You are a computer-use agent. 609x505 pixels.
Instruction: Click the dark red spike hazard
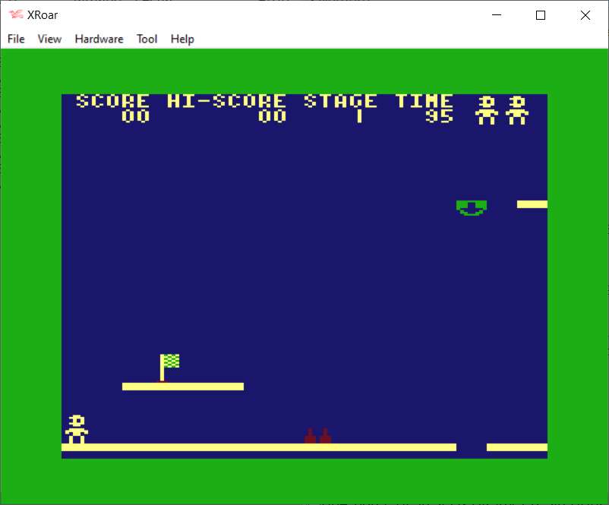317,437
